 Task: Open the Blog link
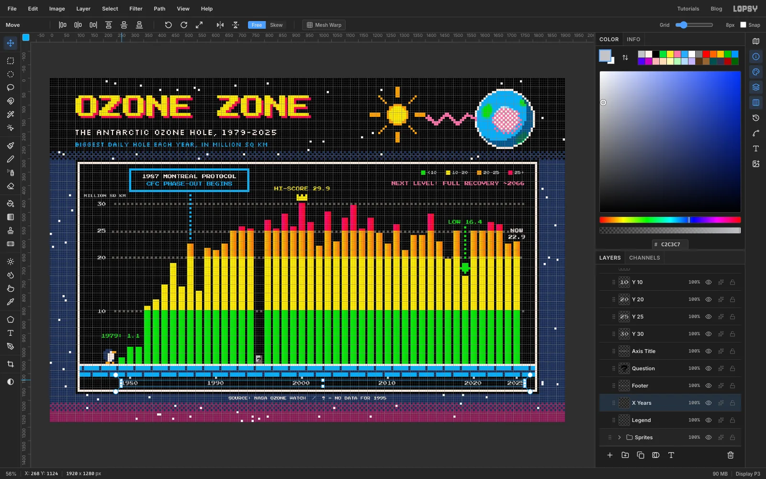717,9
